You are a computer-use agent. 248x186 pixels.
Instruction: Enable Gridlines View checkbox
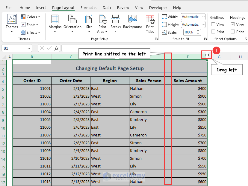[213, 25]
